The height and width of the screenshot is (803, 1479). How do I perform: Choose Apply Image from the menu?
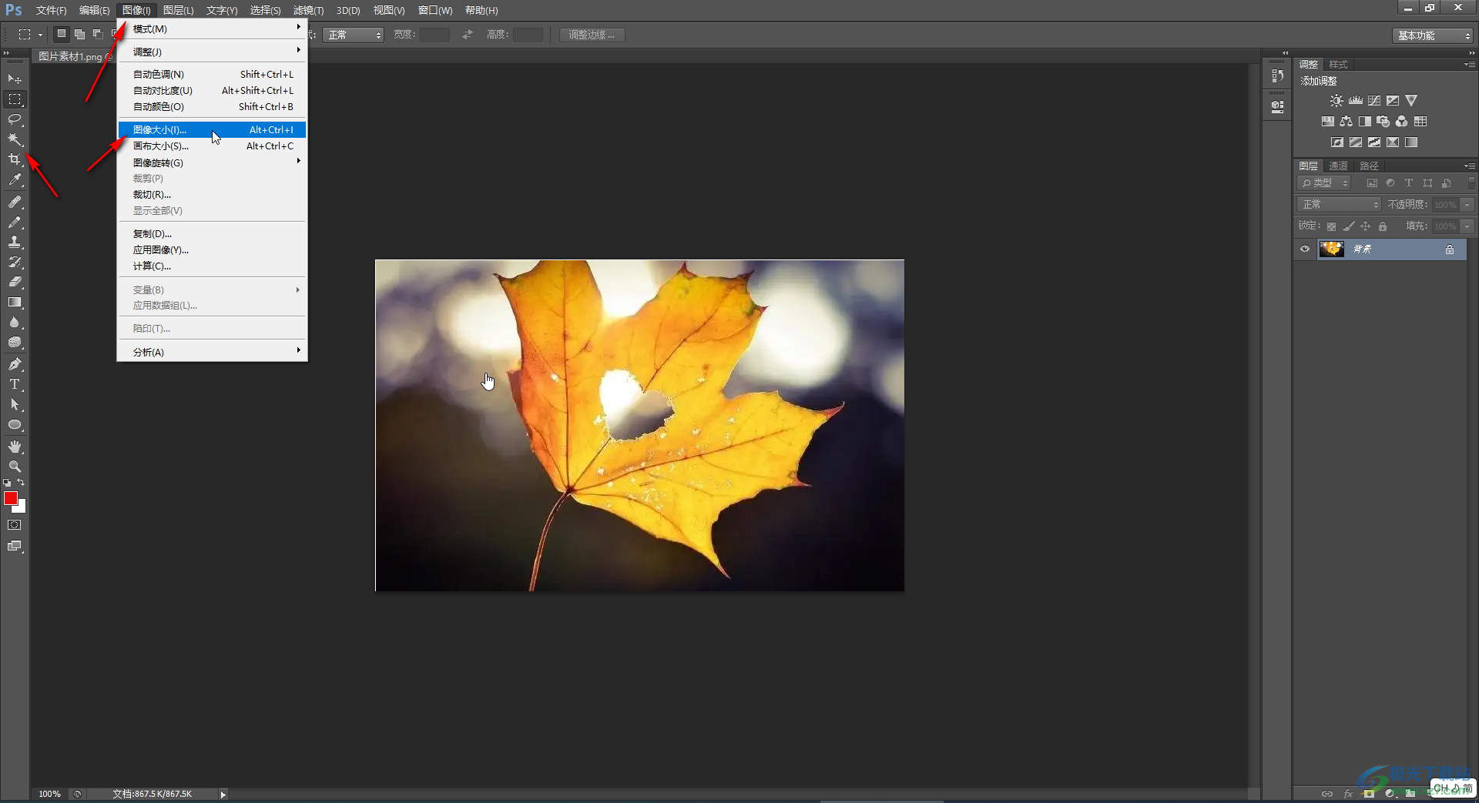(x=212, y=249)
